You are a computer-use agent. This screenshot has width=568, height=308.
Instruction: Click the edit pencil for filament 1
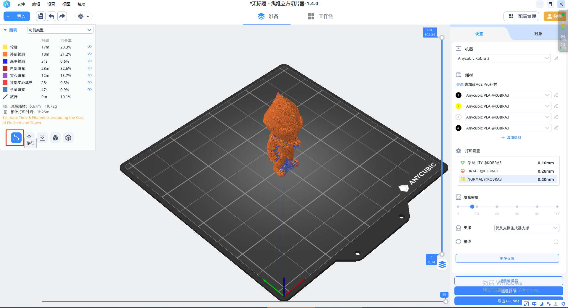pyautogui.click(x=556, y=95)
